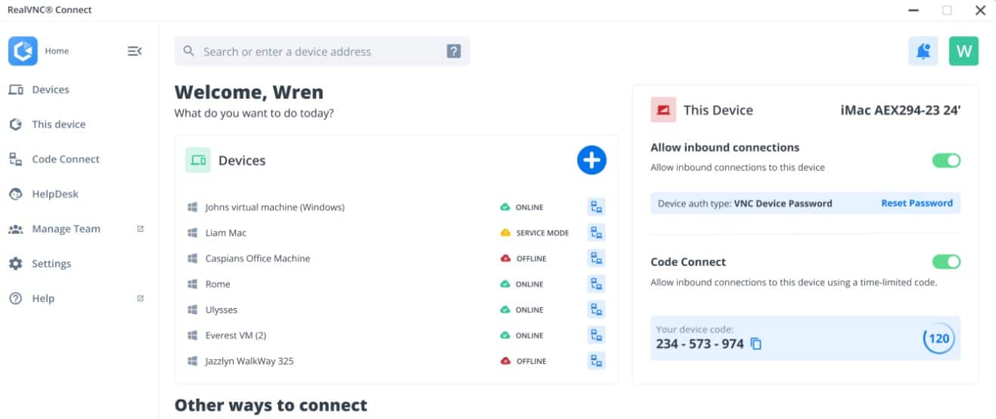Viewport: 996px width, 419px height.
Task: Click the red This Device laptop icon
Action: click(x=663, y=110)
